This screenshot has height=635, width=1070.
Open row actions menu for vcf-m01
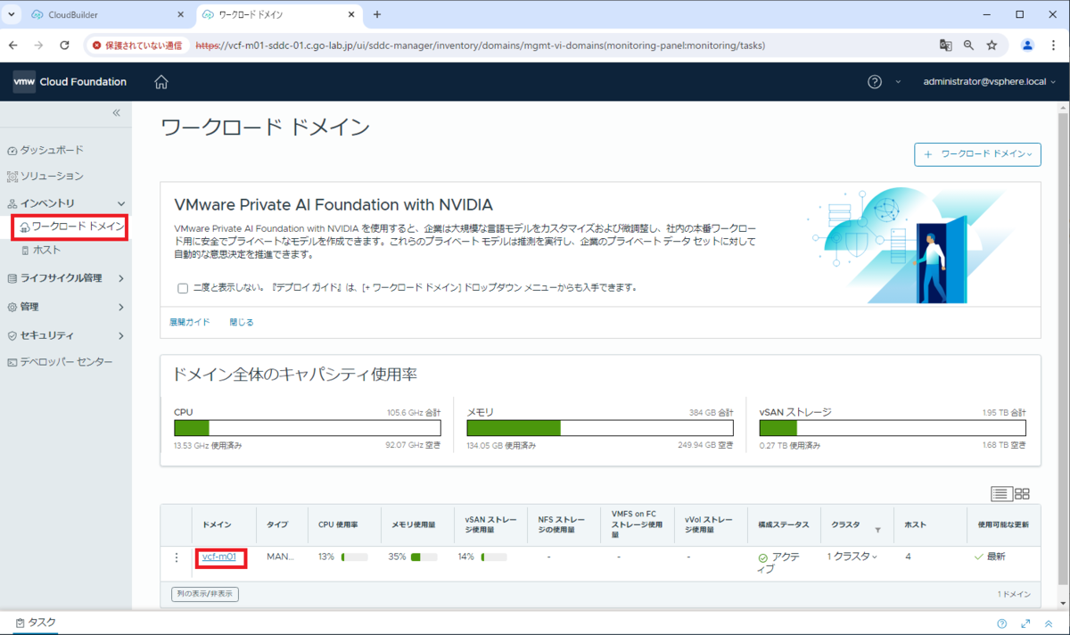pyautogui.click(x=177, y=557)
